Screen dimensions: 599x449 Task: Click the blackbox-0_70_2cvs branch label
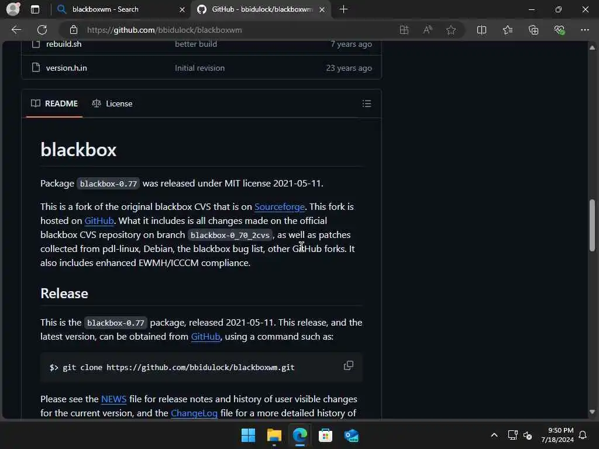[x=230, y=235]
